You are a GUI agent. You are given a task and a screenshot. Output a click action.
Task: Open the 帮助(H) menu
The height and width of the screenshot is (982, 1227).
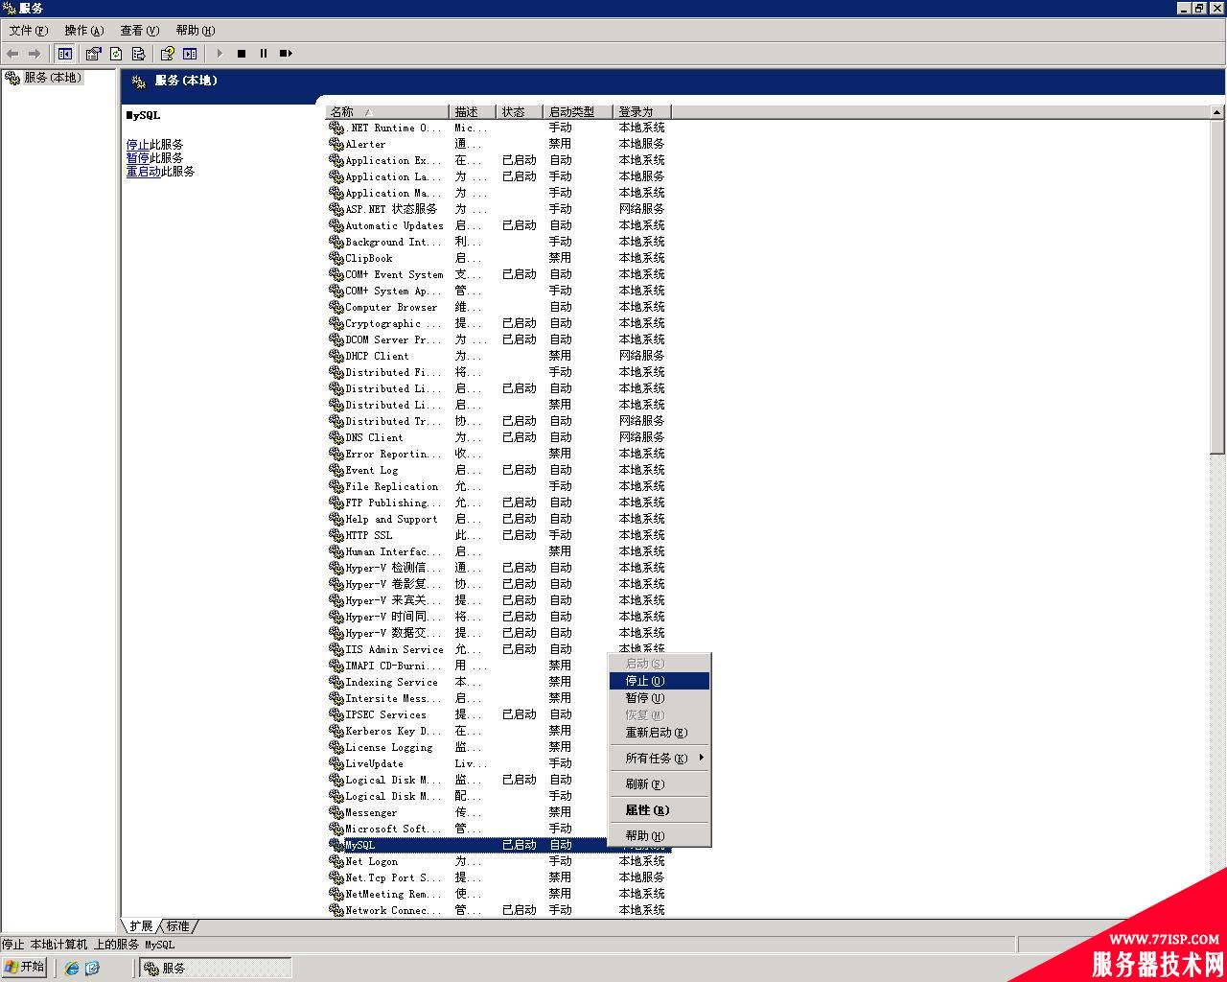pyautogui.click(x=196, y=31)
